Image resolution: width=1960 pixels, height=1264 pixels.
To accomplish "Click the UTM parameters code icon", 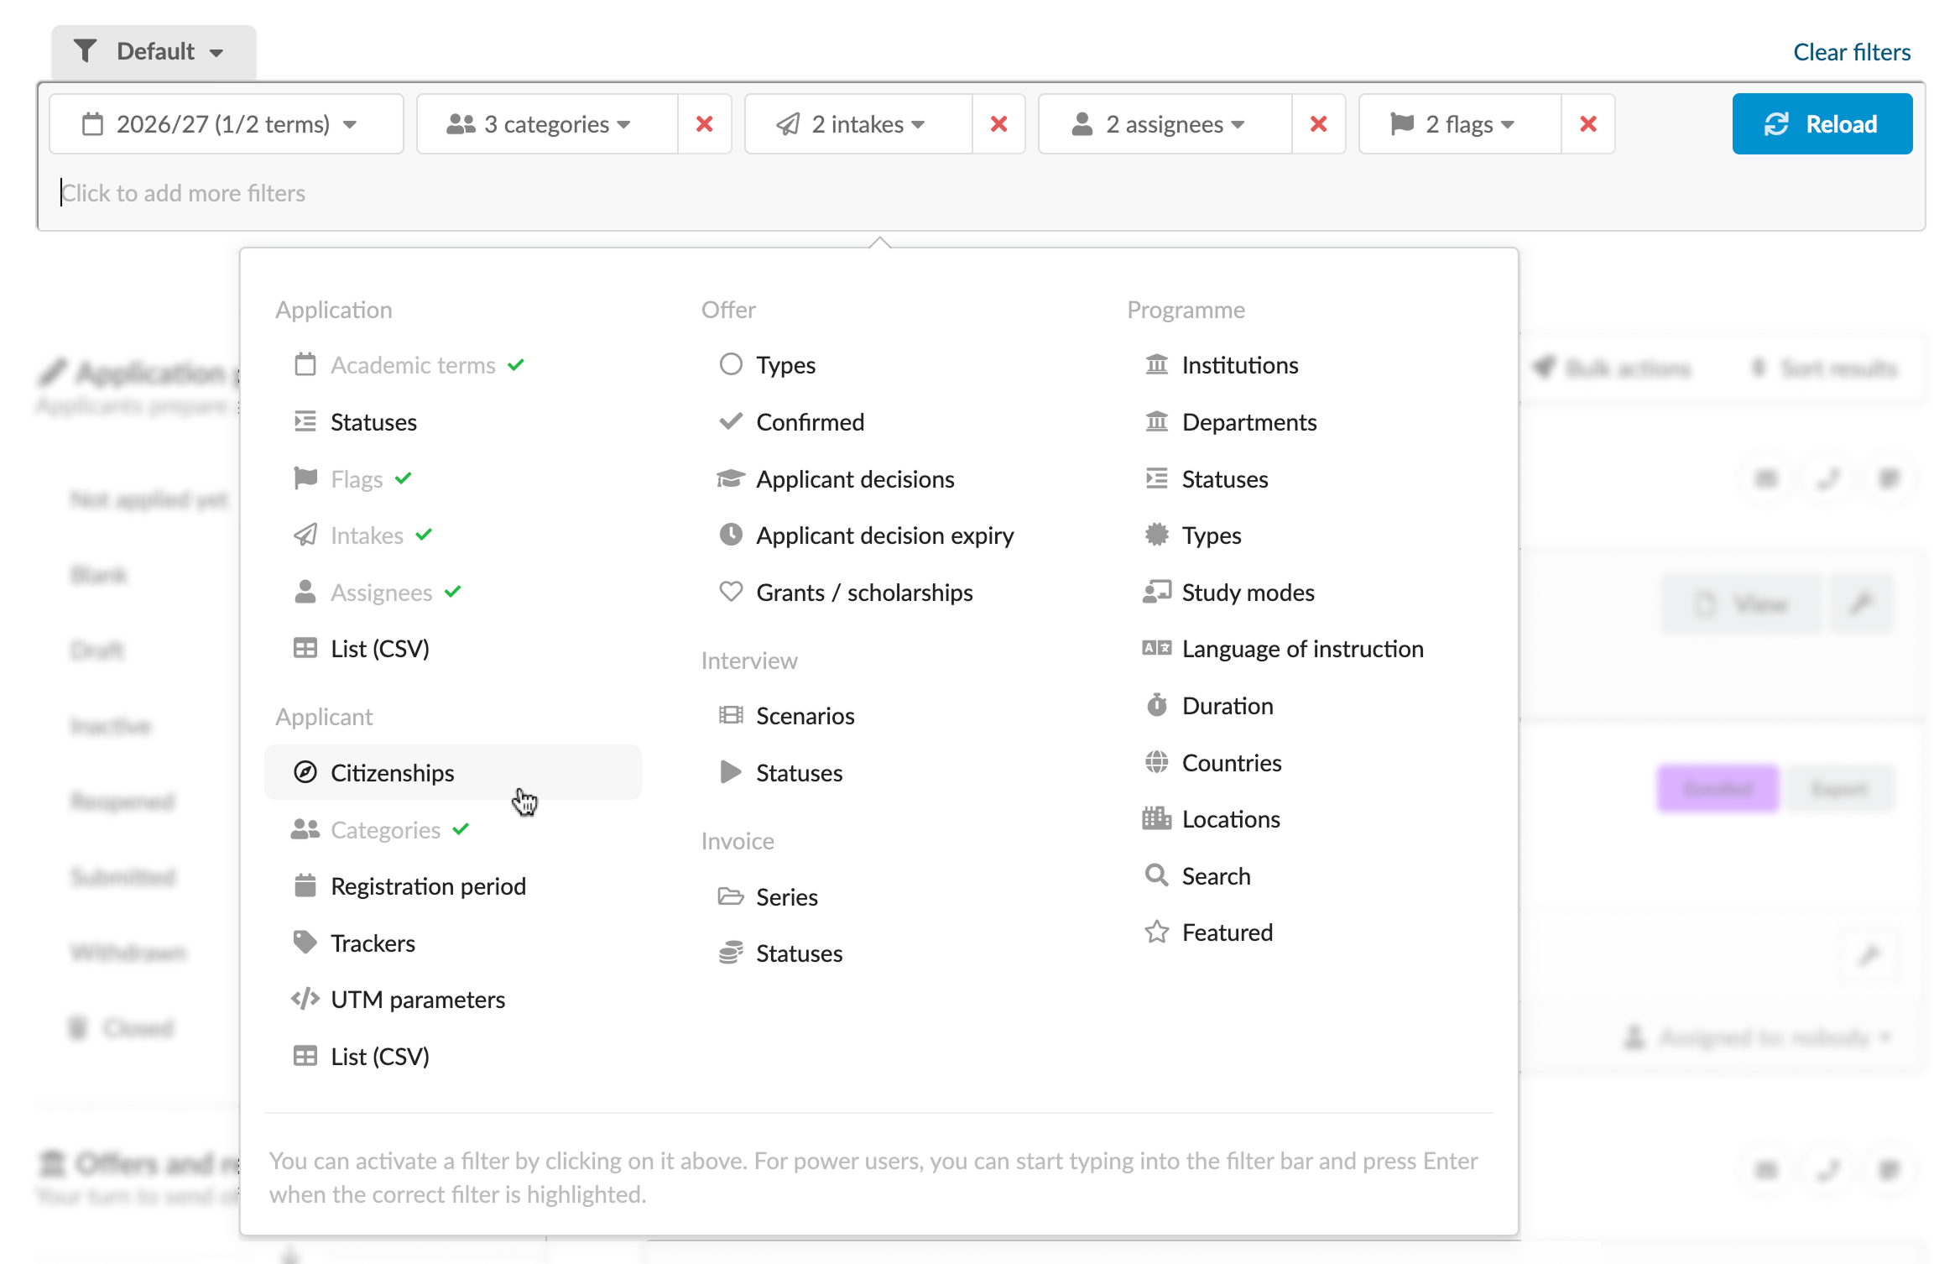I will pyautogui.click(x=305, y=999).
